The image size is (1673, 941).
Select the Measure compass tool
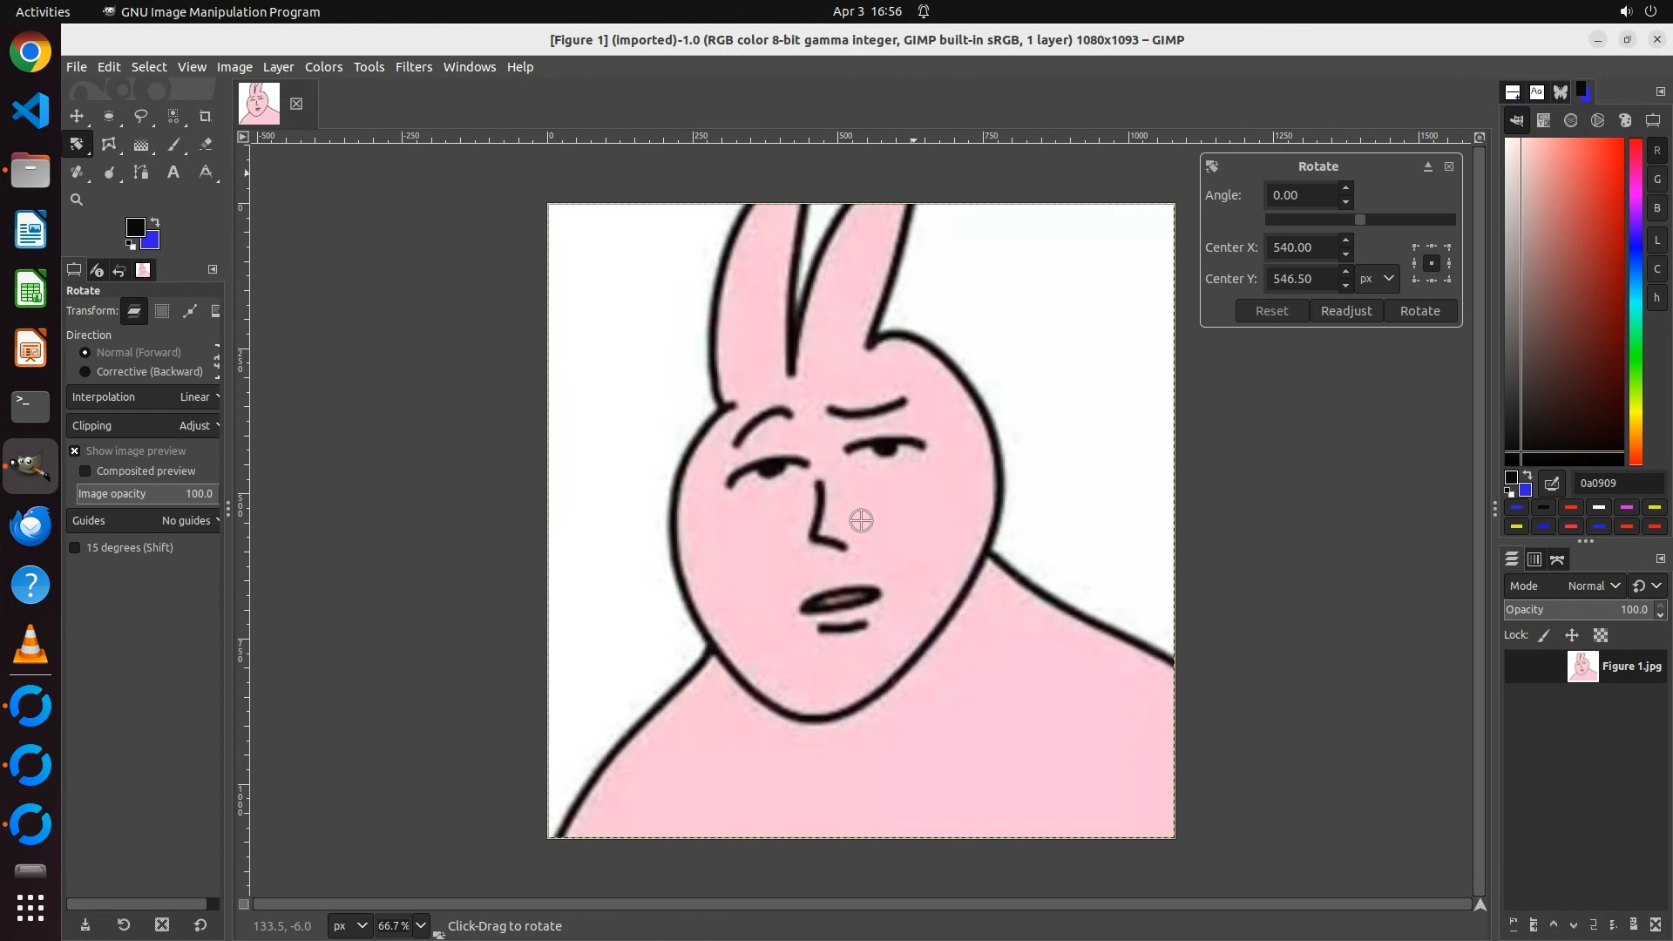click(206, 173)
